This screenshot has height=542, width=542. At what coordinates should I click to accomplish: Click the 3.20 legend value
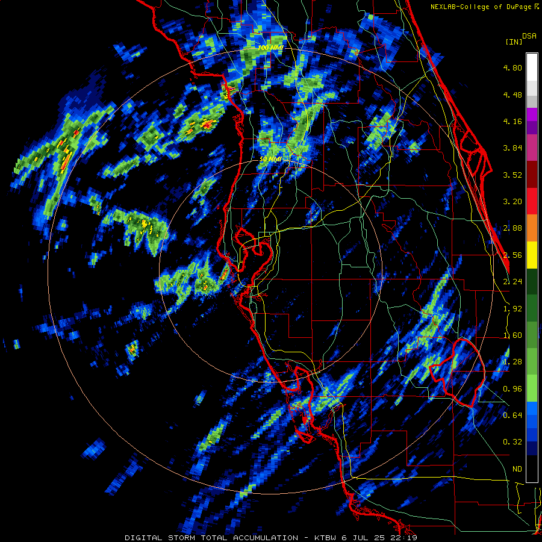pos(512,202)
